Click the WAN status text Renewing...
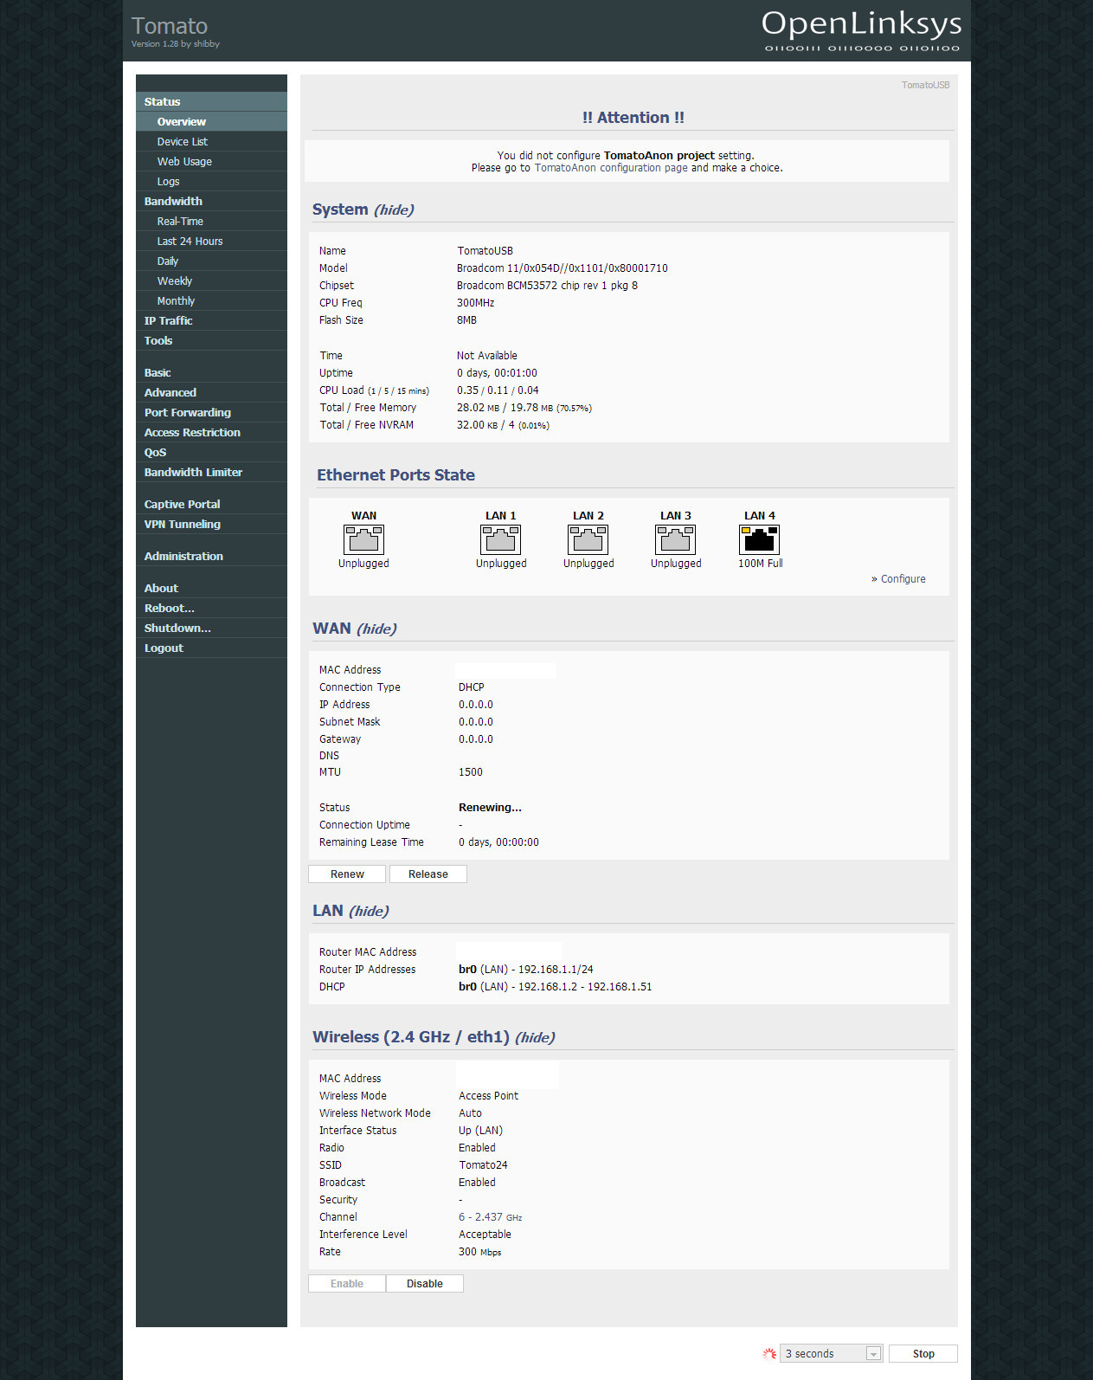This screenshot has height=1380, width=1093. point(490,808)
